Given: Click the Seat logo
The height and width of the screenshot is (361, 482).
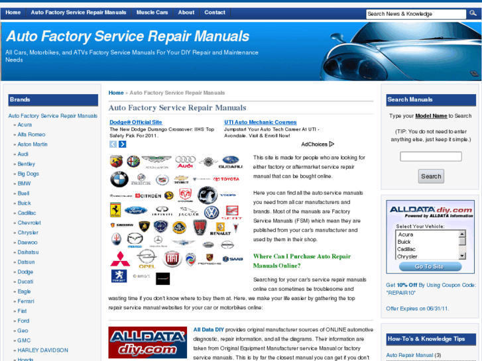Looking at the screenshot, I should (232, 213).
